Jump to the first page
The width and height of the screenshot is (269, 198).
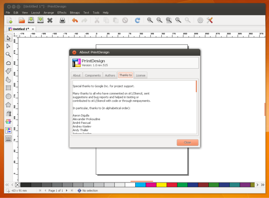(40, 190)
